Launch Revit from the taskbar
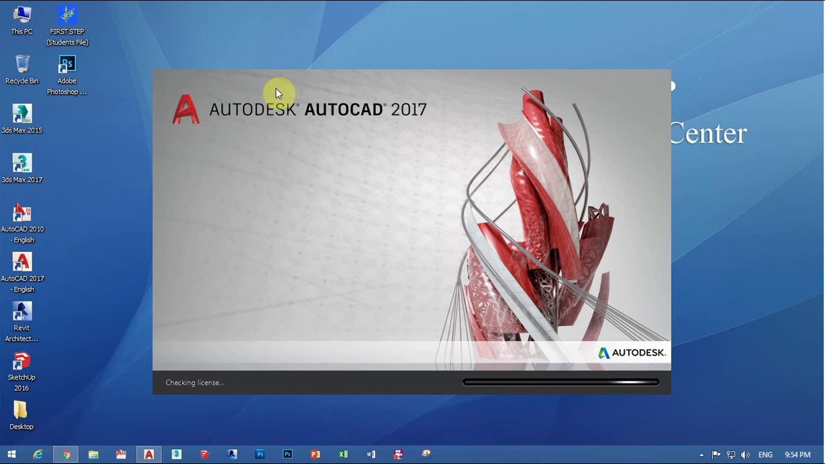Screen dimensions: 825x464 (232, 454)
